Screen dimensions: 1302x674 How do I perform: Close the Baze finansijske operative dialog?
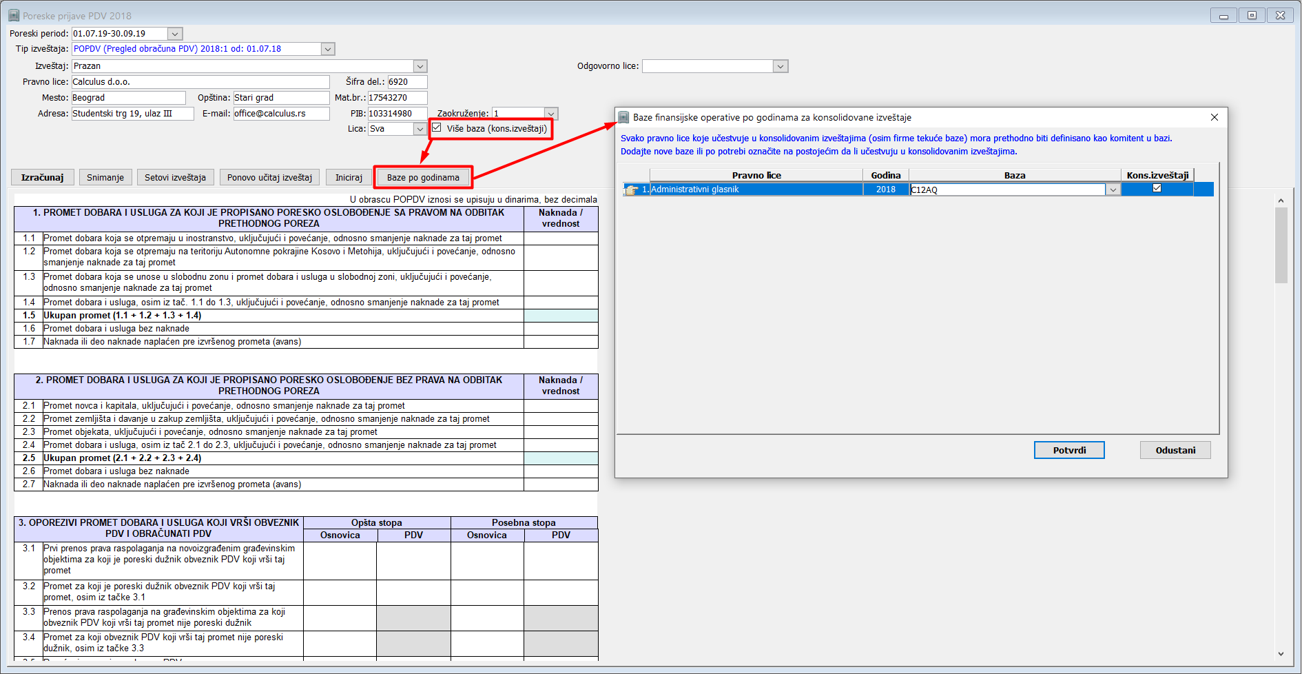tap(1215, 117)
